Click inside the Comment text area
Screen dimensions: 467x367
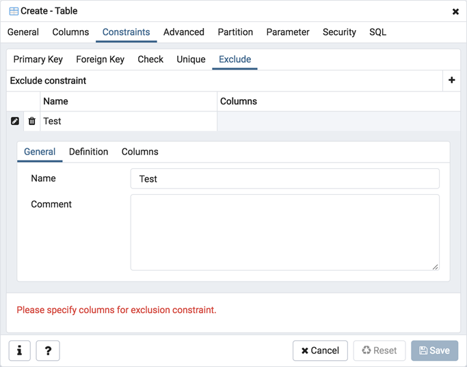284,232
